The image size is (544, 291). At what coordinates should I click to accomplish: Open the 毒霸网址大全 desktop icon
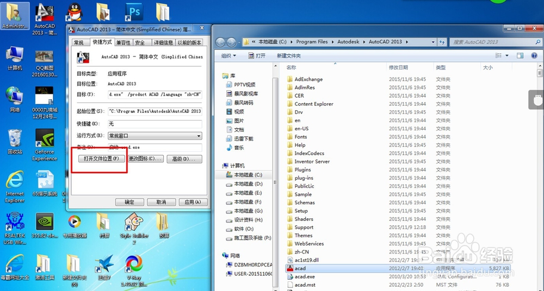(15, 268)
